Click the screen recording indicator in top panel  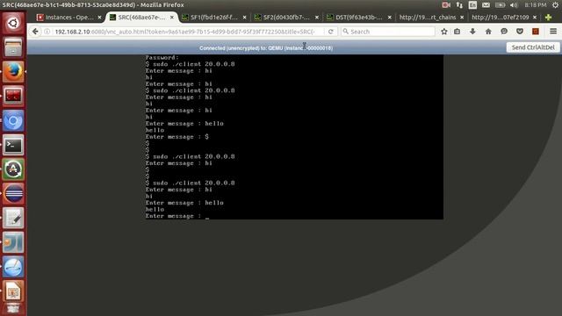coord(446,5)
